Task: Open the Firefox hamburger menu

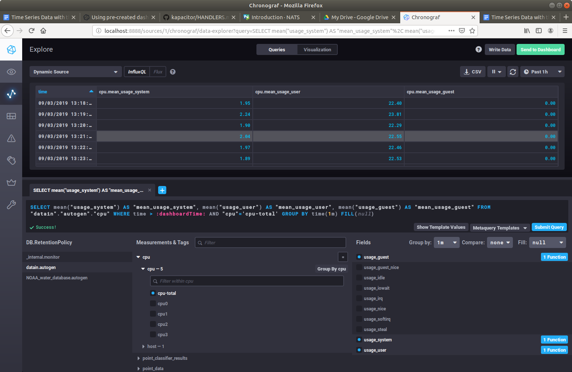Action: (x=565, y=31)
